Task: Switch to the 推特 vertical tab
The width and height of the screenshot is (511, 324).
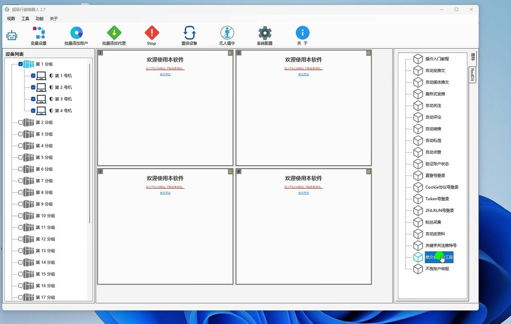Action: pyautogui.click(x=473, y=57)
